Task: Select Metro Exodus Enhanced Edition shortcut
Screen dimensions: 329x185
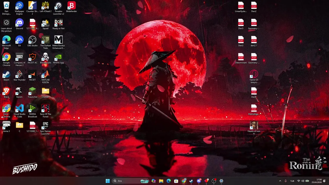Action: coord(59,43)
